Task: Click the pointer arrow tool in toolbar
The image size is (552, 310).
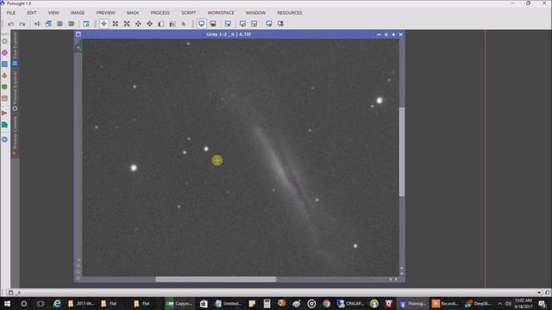Action: (x=184, y=24)
